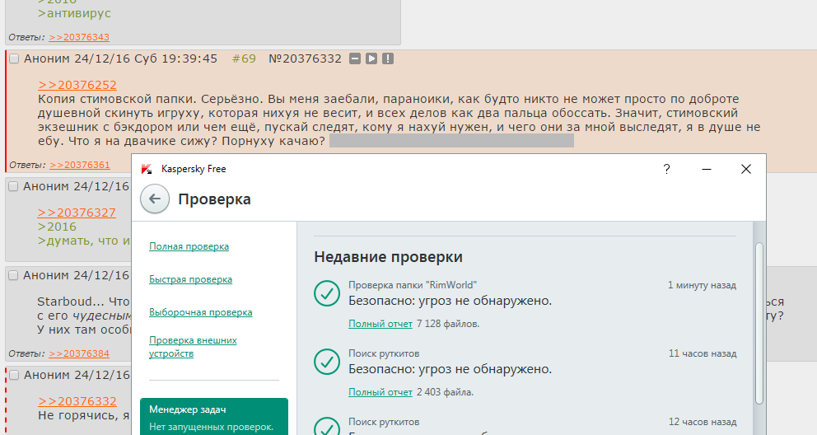Follow reply link >>20376343
Screen dimensions: 817x435
79,37
